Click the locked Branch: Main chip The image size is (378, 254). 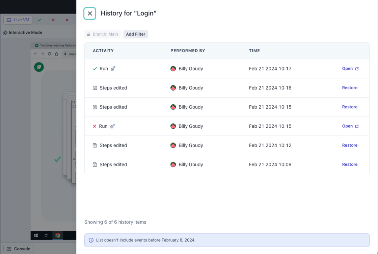102,34
